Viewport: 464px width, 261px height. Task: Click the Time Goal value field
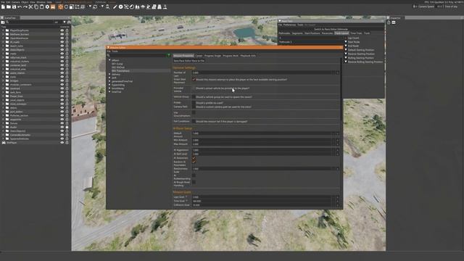coord(262,201)
